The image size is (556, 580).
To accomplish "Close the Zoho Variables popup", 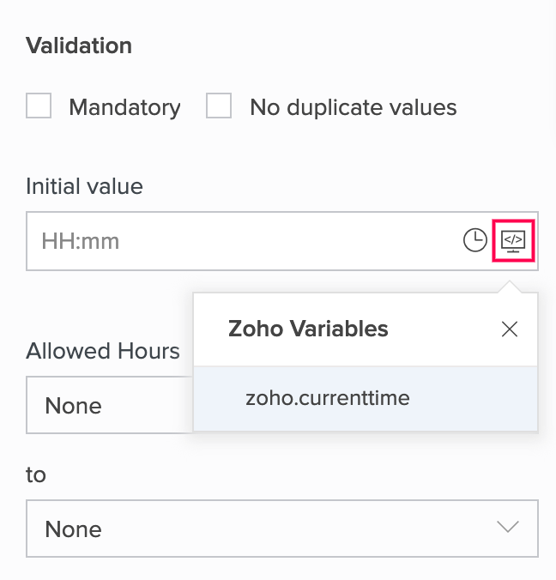I will (510, 329).
